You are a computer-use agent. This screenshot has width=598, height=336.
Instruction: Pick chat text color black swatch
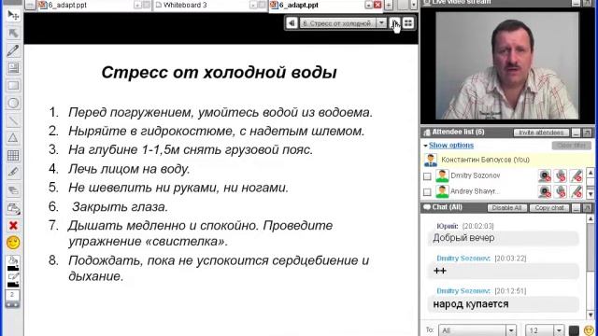click(574, 330)
